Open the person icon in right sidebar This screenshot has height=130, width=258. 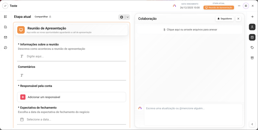252,27
